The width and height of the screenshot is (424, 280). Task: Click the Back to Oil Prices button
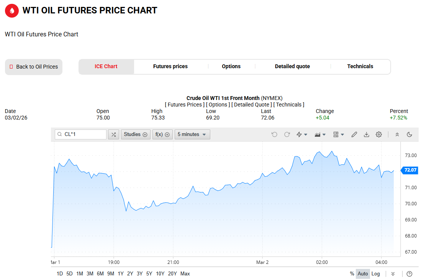click(34, 67)
